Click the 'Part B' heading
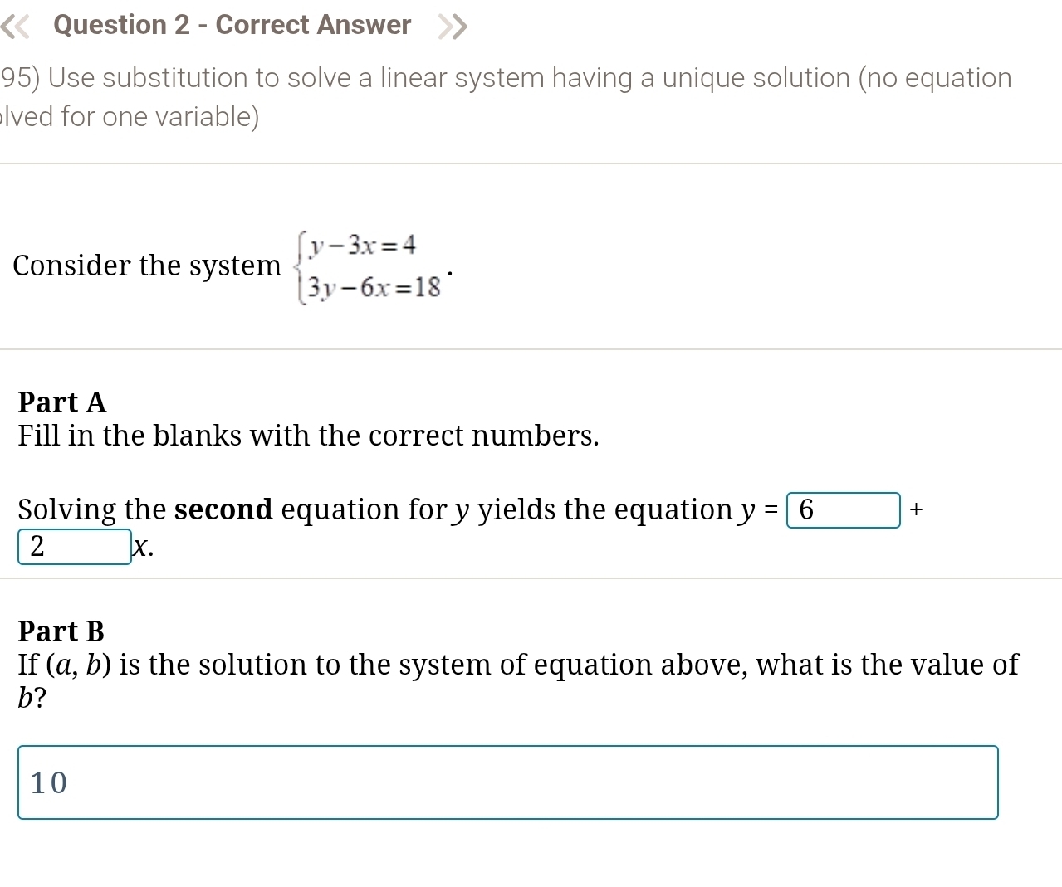The height and width of the screenshot is (887, 1062). tap(61, 631)
